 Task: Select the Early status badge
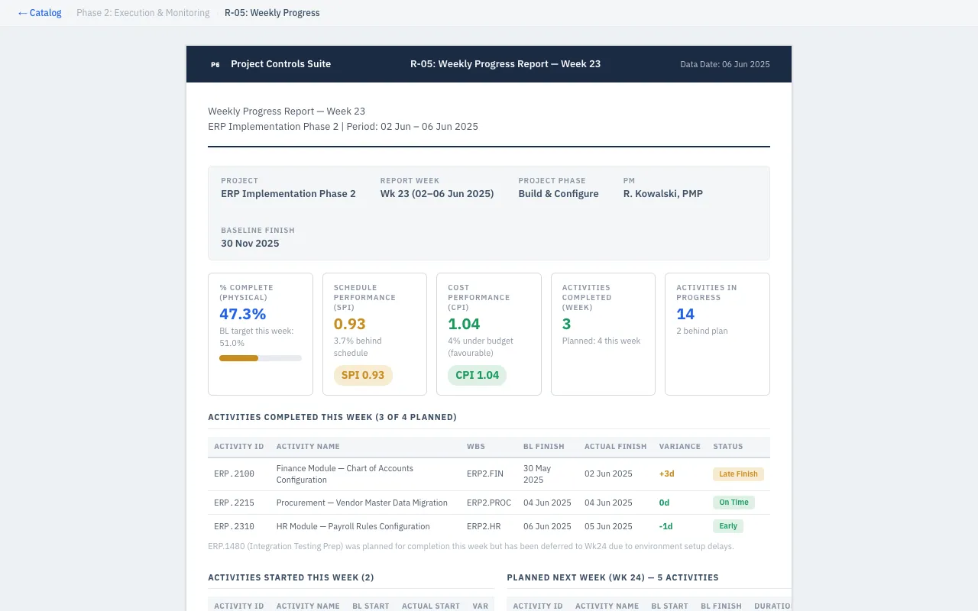(x=727, y=526)
